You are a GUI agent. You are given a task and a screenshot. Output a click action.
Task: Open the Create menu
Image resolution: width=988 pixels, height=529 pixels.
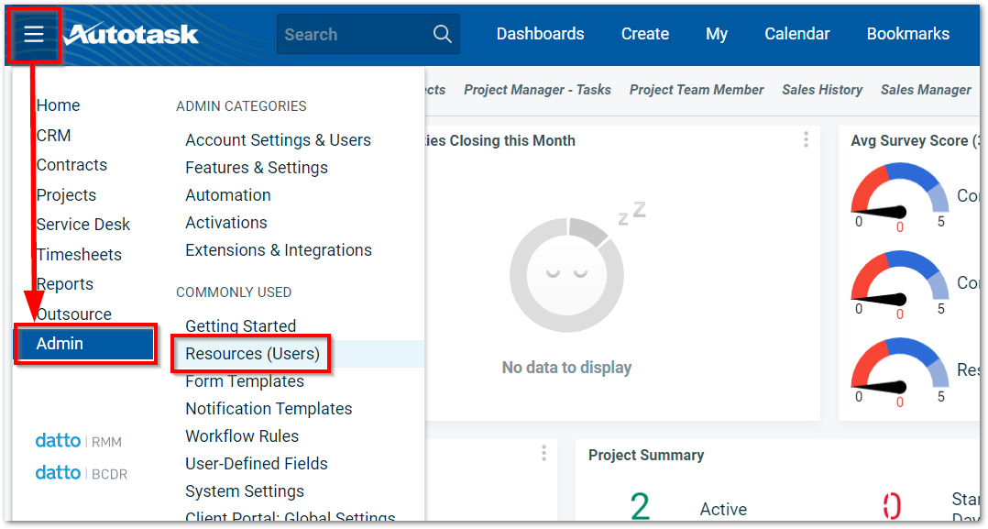coord(644,34)
